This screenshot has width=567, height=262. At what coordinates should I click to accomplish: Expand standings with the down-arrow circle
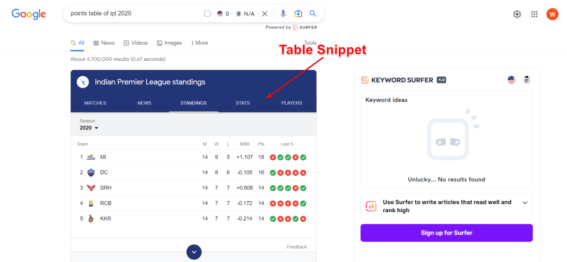tap(193, 252)
